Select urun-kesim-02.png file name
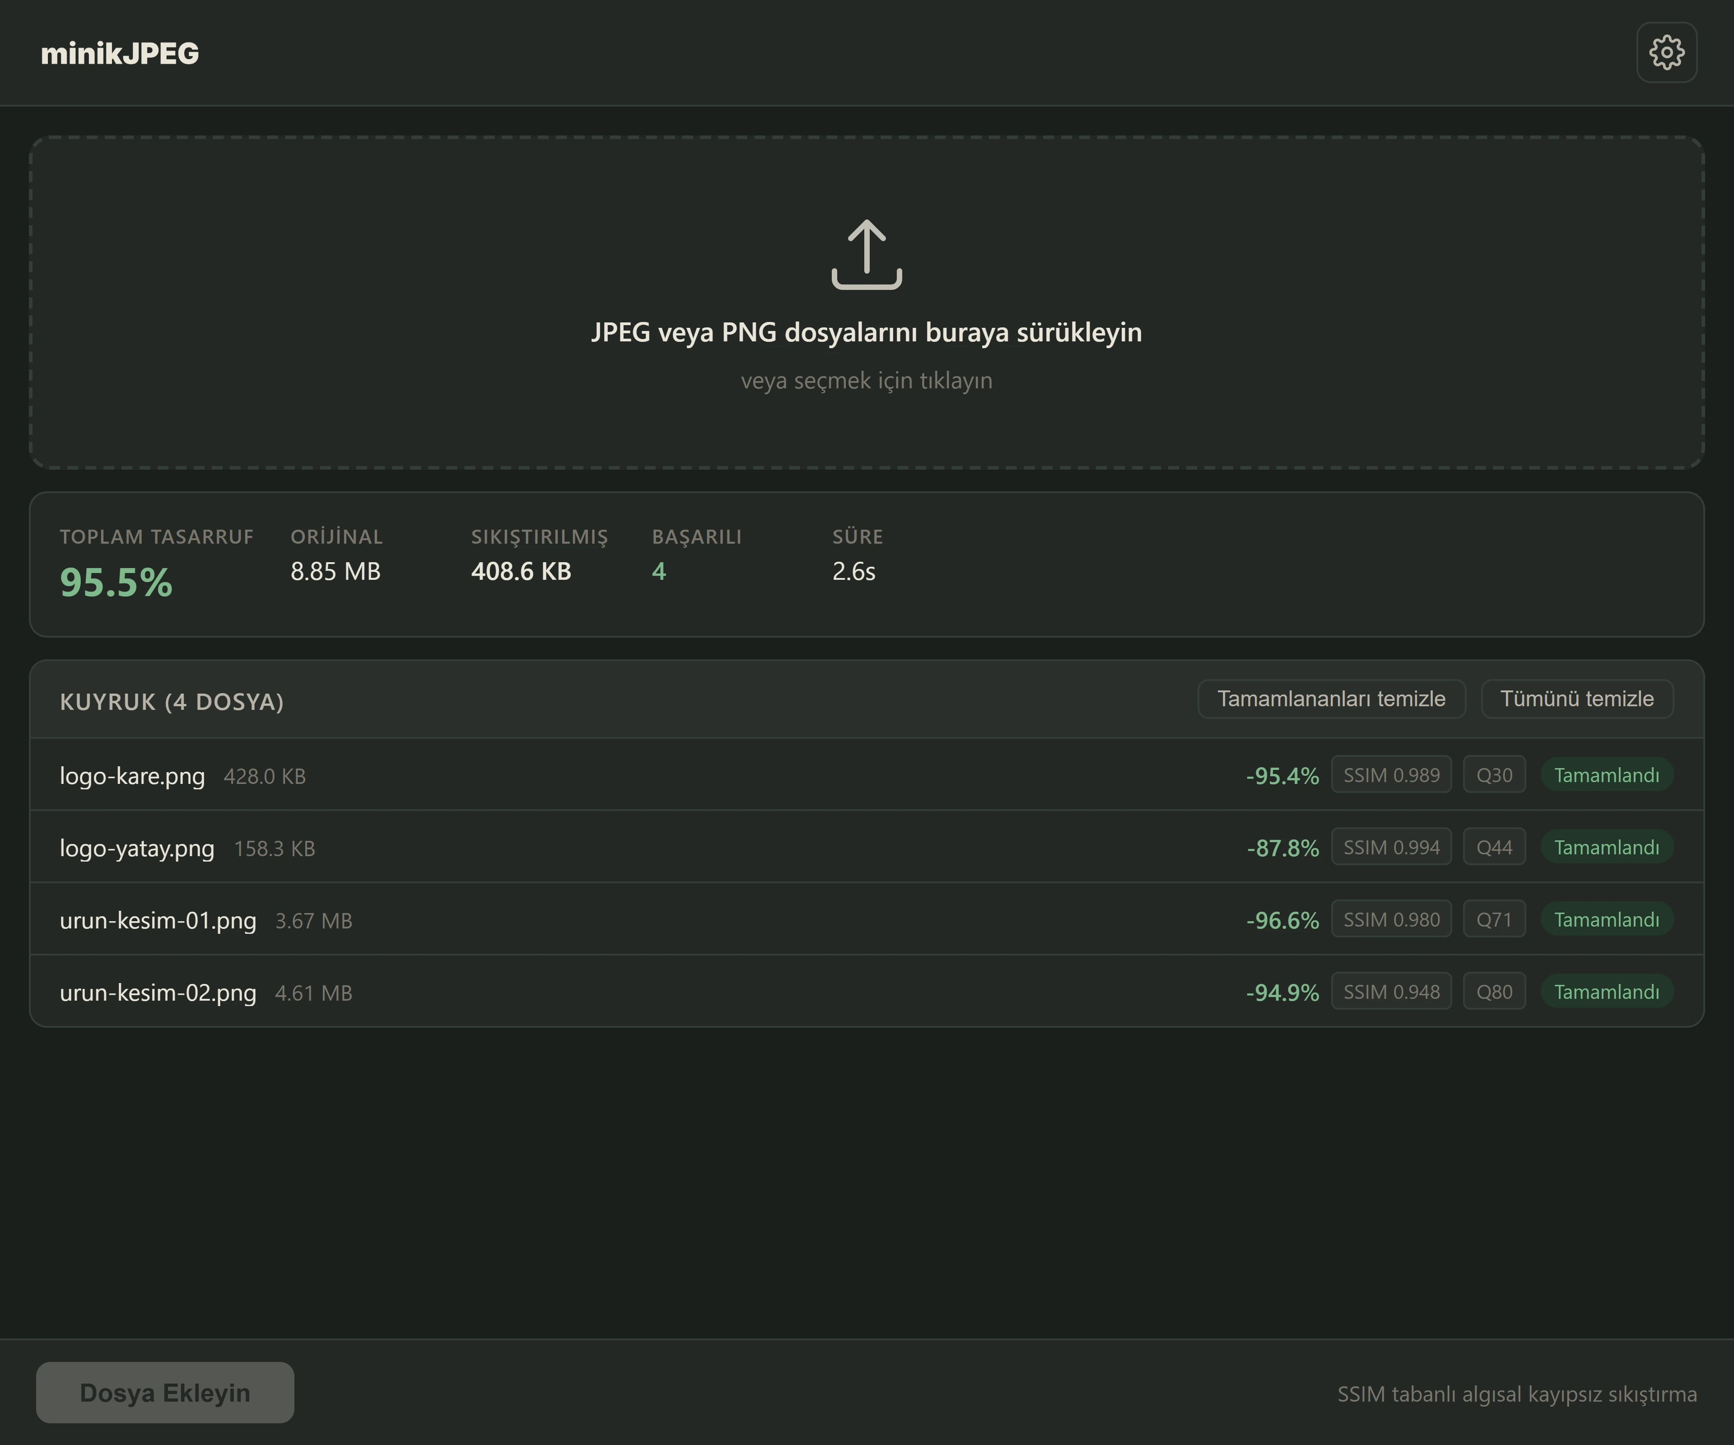 point(158,993)
